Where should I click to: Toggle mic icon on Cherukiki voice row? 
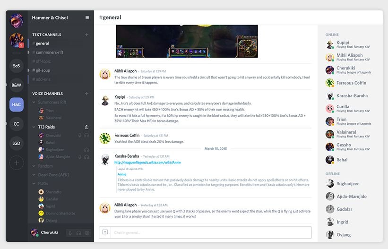[80, 136]
